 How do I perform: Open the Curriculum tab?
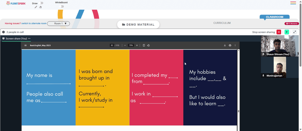(222, 23)
